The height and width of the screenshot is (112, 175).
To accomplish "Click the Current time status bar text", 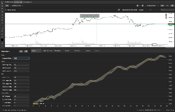I will (x=149, y=110).
